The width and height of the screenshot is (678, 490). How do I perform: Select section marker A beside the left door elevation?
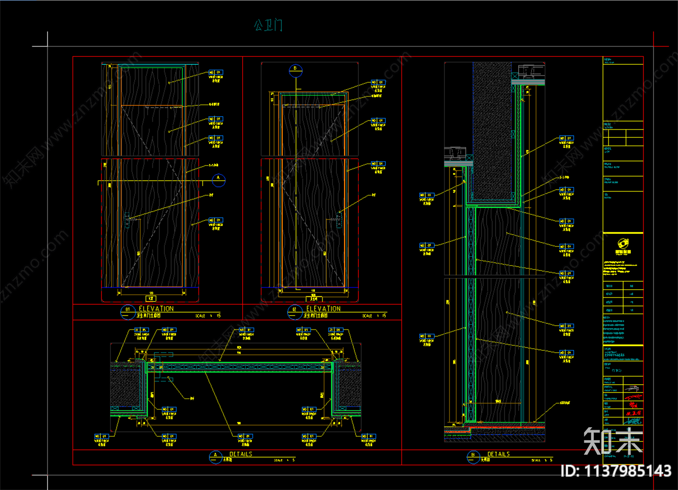pyautogui.click(x=219, y=180)
